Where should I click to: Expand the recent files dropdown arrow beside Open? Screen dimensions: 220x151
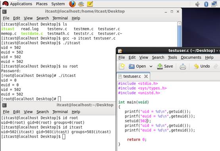(x=151, y=66)
